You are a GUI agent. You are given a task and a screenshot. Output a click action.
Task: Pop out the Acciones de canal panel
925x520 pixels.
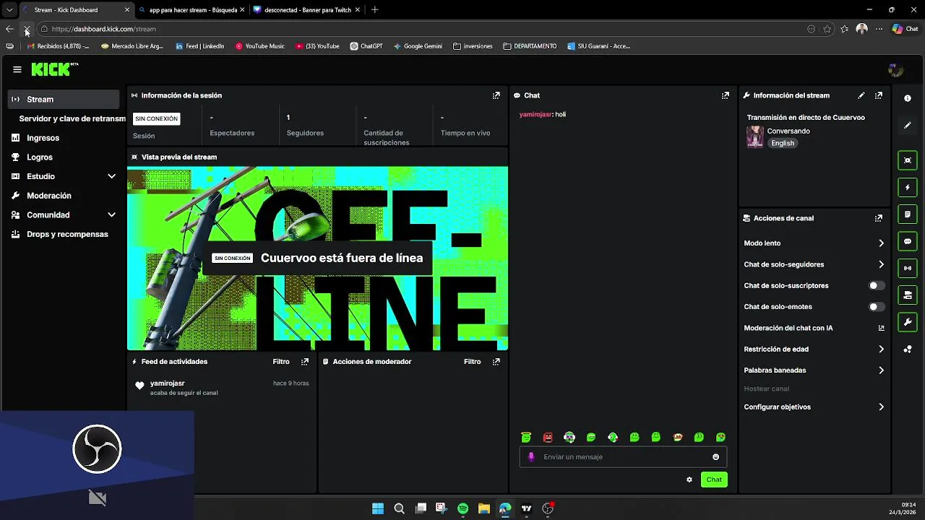(x=878, y=218)
